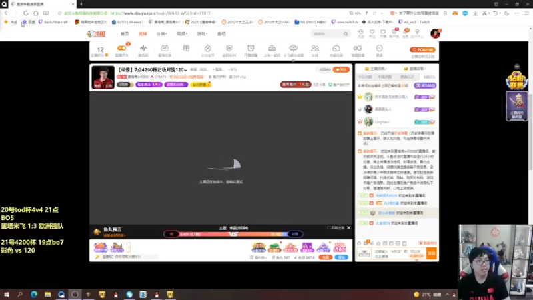Open the flying saucer icon in toolbar
Screen dimensions: 533x300
coord(293,48)
